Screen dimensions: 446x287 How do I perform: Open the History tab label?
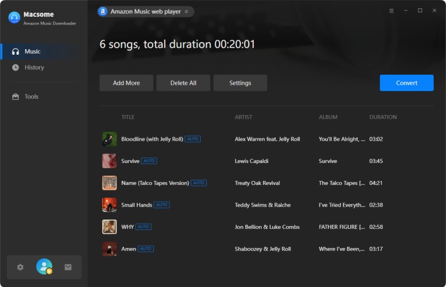tap(34, 68)
